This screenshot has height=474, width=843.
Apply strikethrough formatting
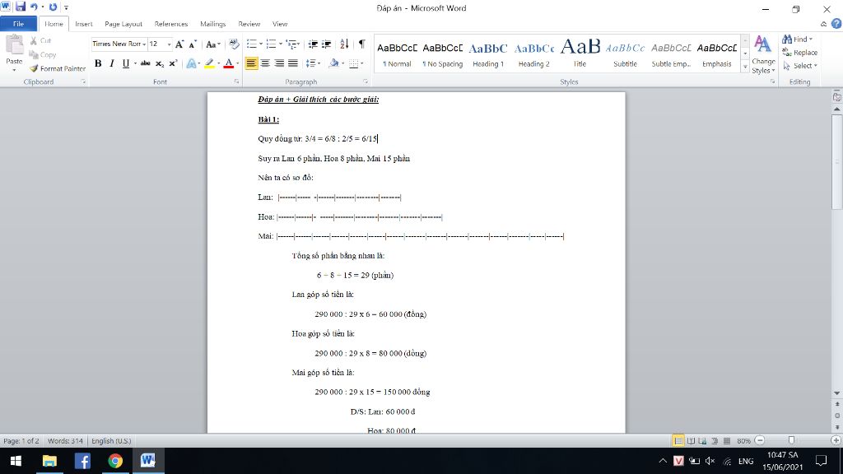click(145, 63)
